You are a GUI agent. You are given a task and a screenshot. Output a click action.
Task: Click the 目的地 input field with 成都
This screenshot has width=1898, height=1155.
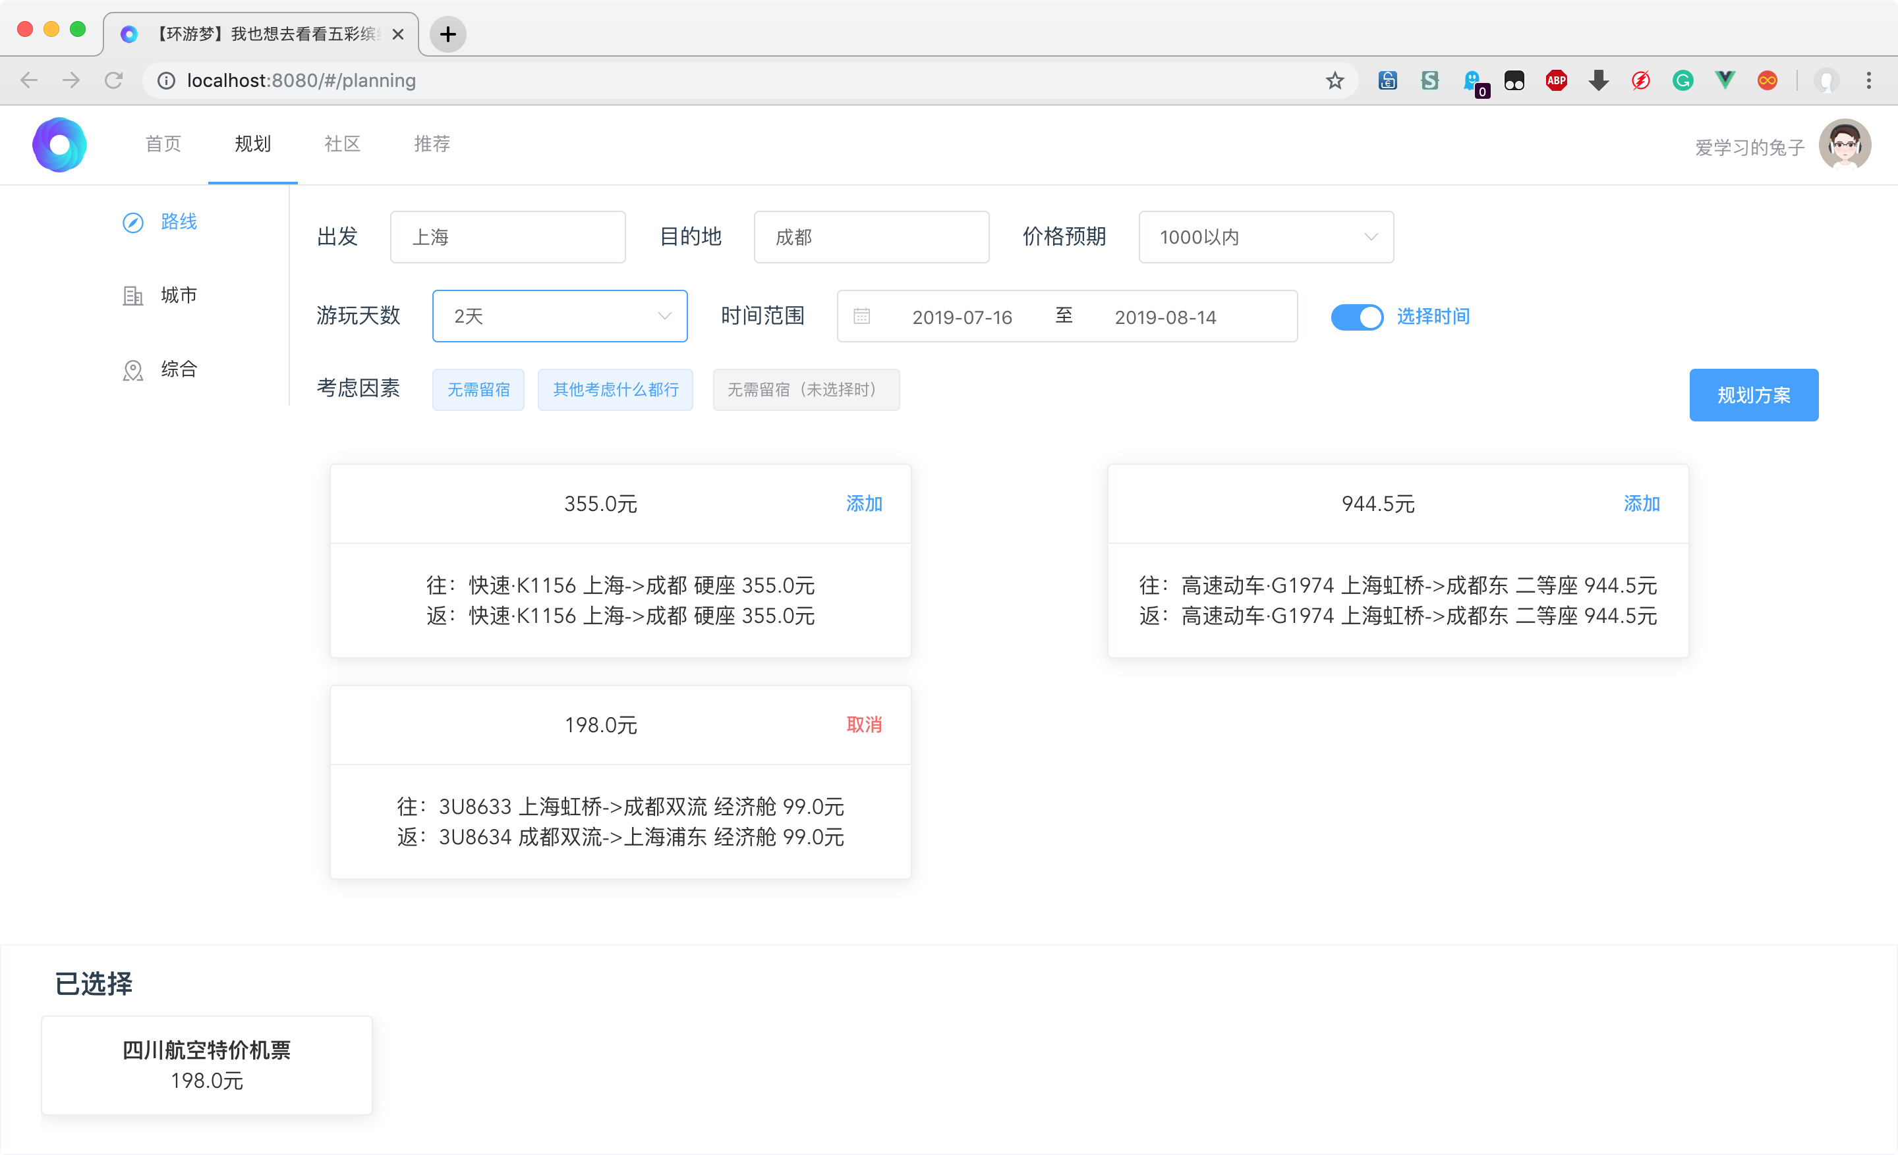871,237
